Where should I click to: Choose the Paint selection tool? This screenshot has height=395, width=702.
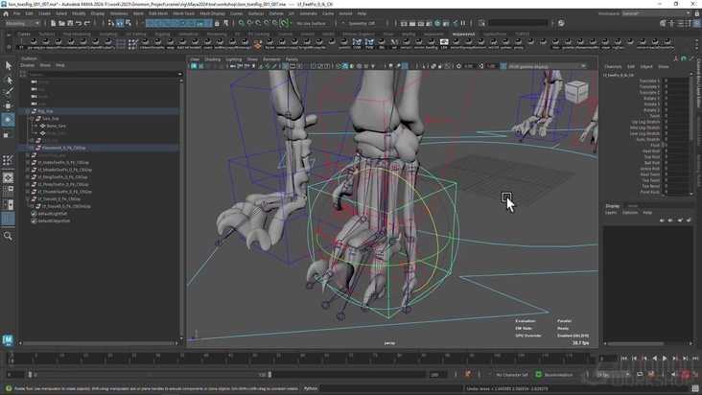tap(8, 93)
